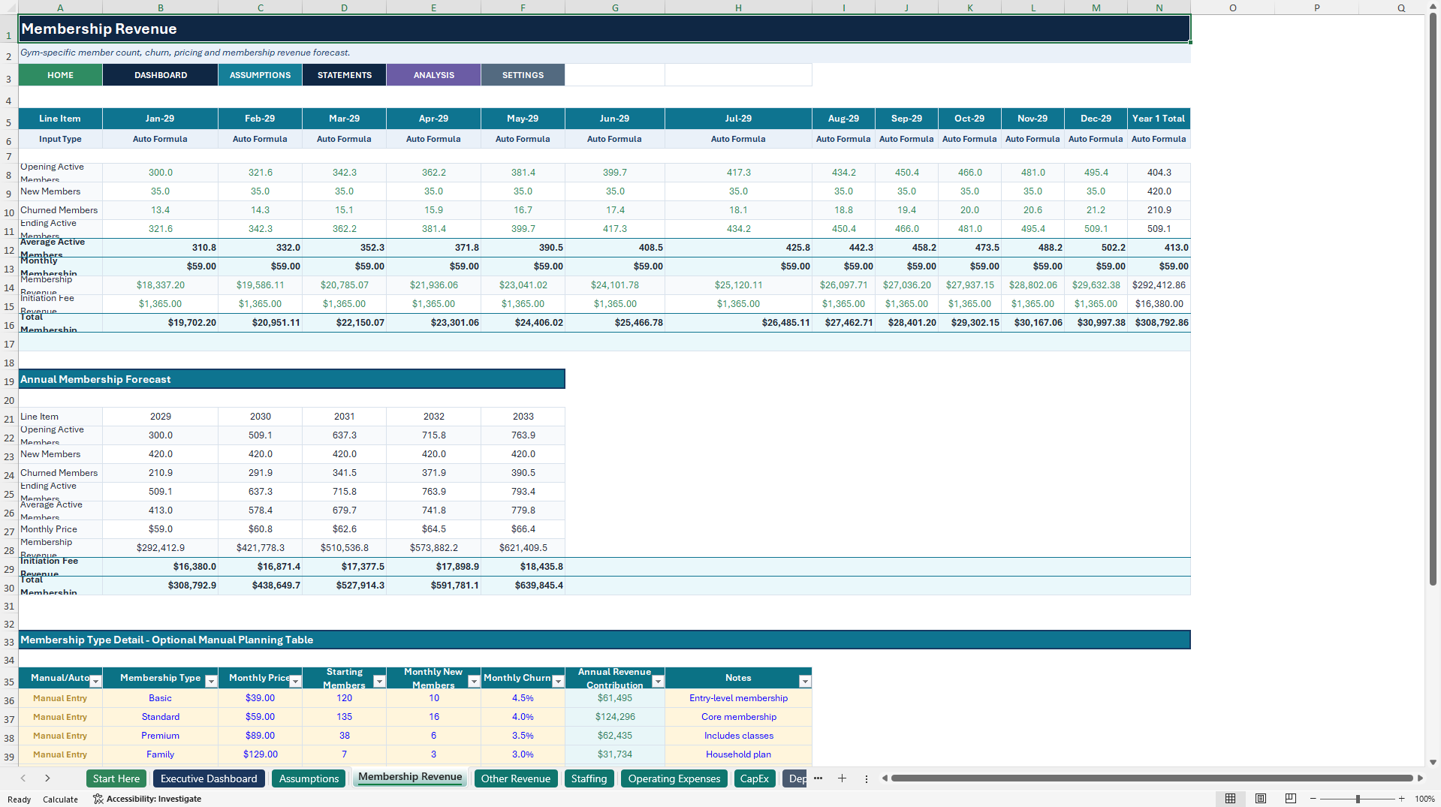
Task: Open Membership Type filter dropdown
Action: point(211,682)
